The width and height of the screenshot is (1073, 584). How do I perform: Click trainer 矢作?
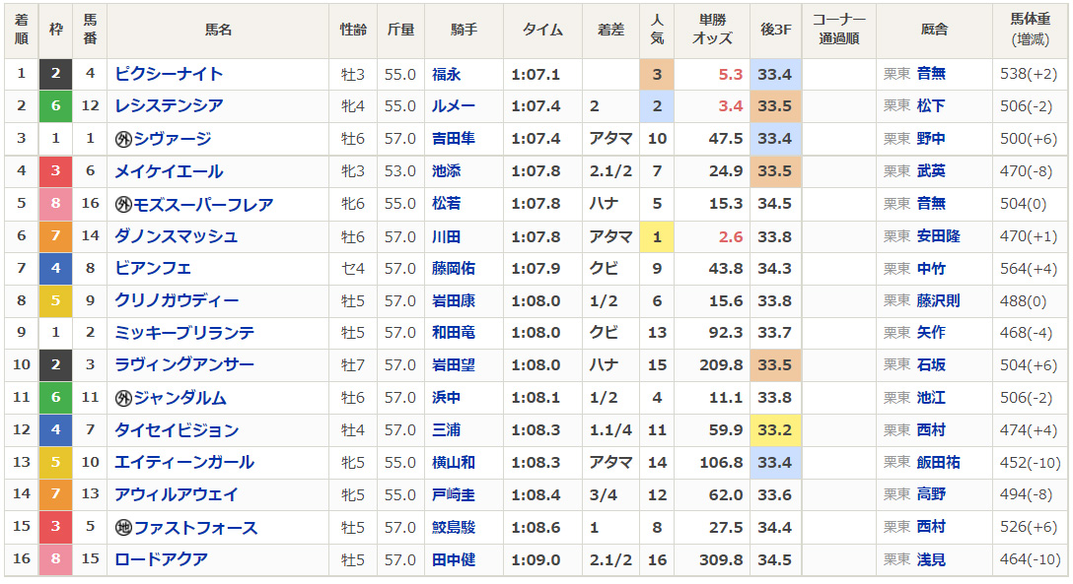click(931, 333)
